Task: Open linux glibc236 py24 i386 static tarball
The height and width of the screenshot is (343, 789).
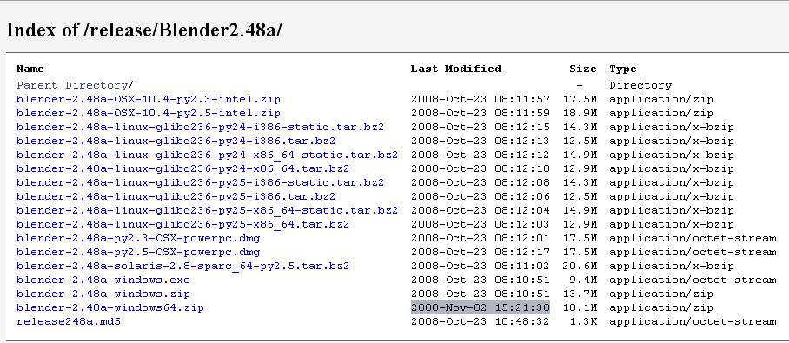Action: pos(200,128)
